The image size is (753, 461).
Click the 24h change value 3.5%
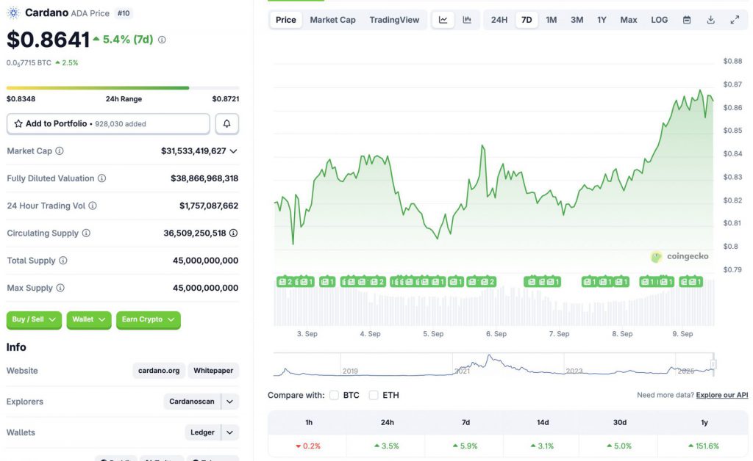click(x=387, y=446)
